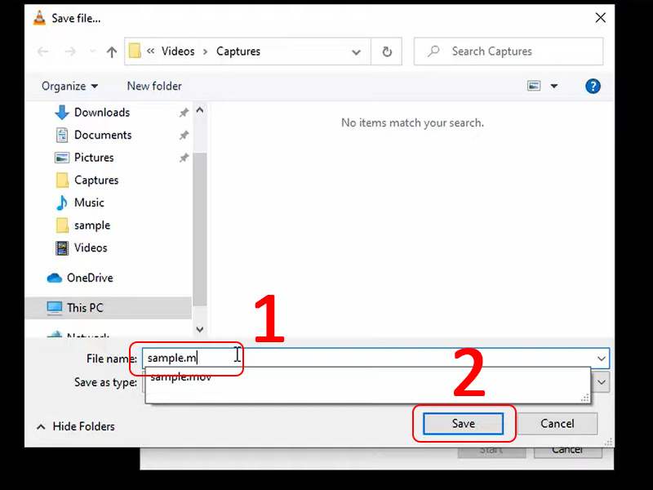Expand the File name dropdown arrow
The width and height of the screenshot is (653, 490).
pos(602,359)
